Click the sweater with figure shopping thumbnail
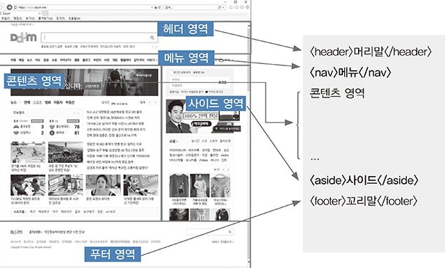This screenshot has height=268, width=445. (179, 186)
